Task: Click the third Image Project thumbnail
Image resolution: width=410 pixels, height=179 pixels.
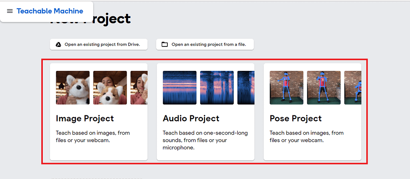Action: tap(139, 88)
